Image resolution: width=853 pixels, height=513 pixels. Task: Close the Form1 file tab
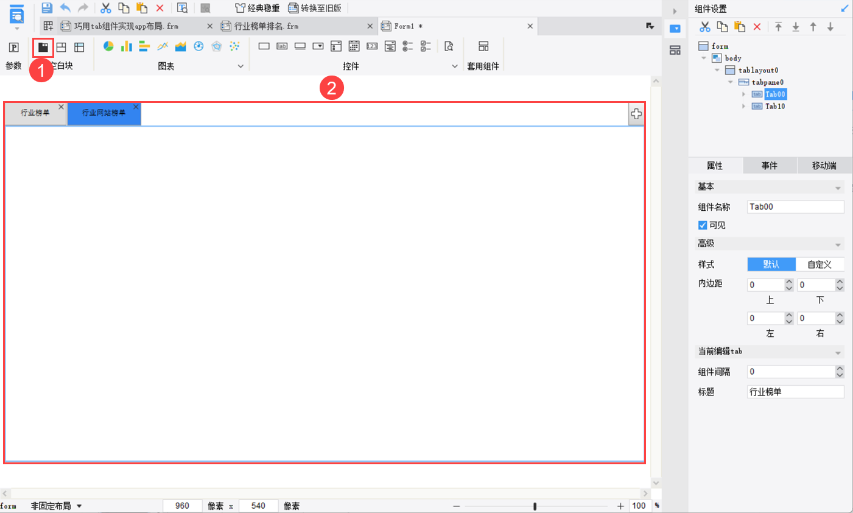pyautogui.click(x=530, y=26)
